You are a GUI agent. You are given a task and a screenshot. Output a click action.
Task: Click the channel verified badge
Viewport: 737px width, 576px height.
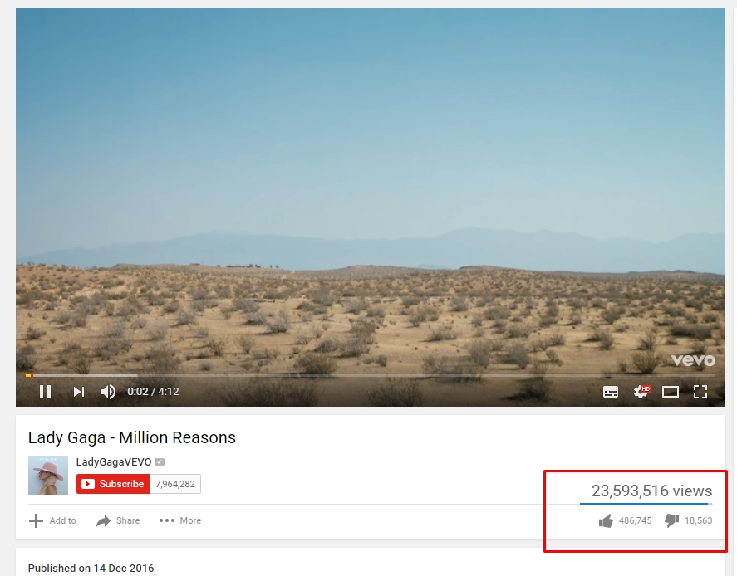point(160,462)
